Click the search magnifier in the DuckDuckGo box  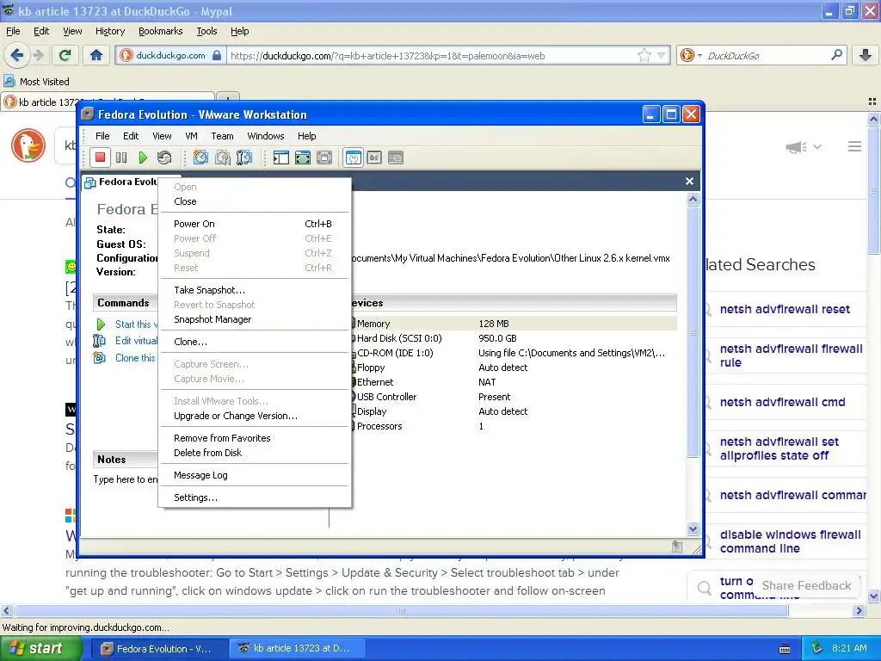pyautogui.click(x=836, y=55)
